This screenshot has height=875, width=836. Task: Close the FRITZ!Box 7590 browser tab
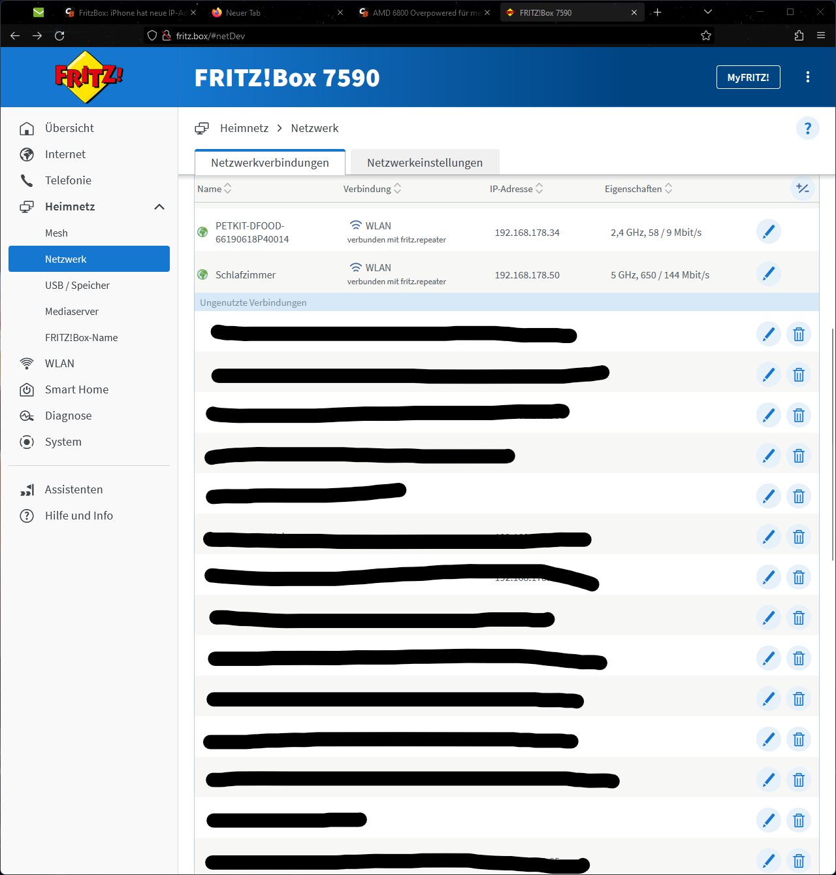(634, 12)
